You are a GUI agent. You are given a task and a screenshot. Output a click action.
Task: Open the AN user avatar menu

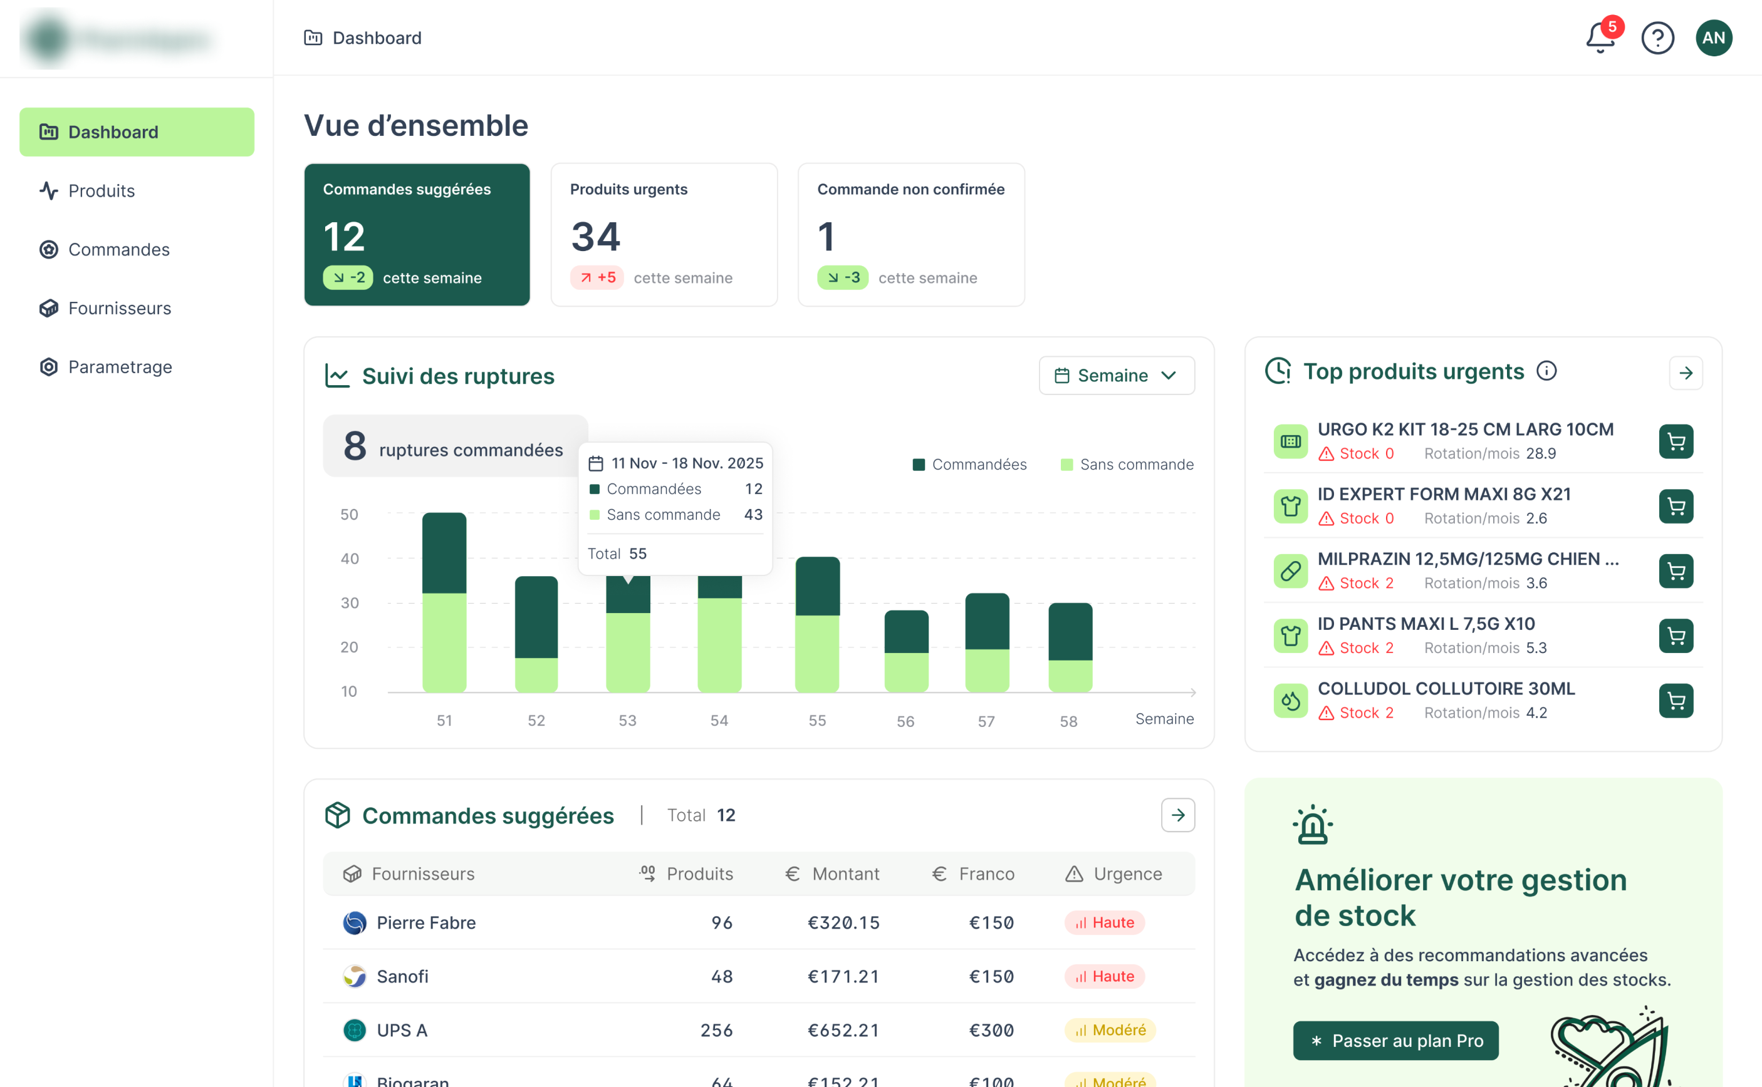tap(1713, 38)
